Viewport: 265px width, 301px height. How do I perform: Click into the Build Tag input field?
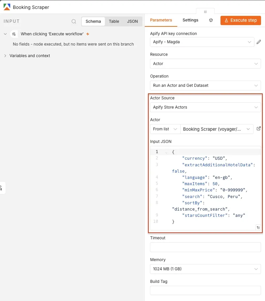tap(205, 291)
